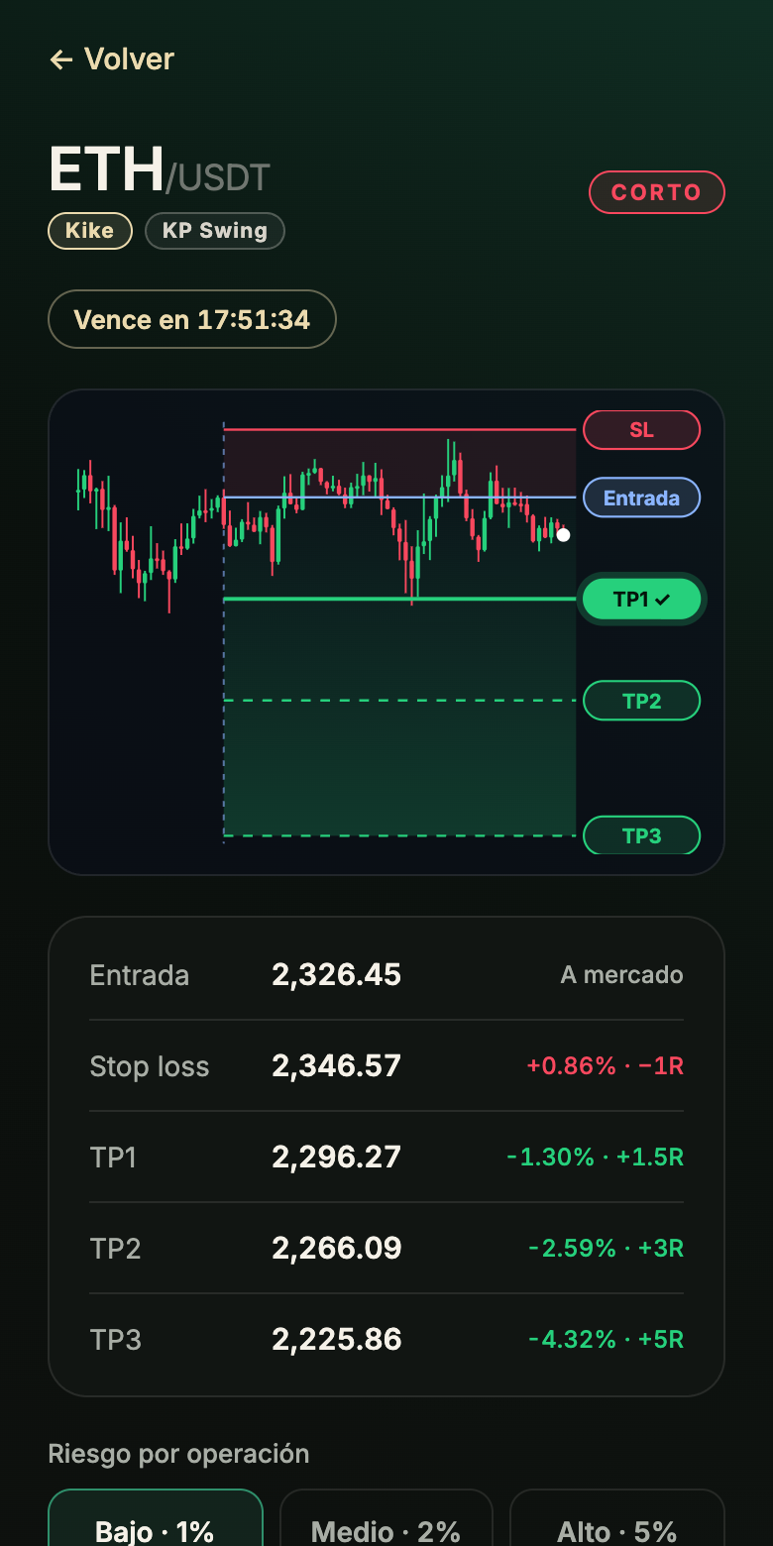This screenshot has width=773, height=1546.
Task: Click the back arrow icon beside Volver
Action: click(61, 60)
